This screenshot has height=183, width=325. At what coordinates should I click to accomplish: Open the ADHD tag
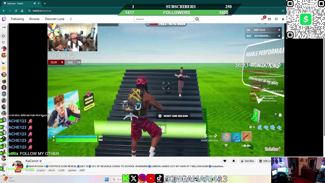coord(52,170)
